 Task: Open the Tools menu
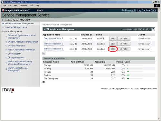(x=32, y=5)
